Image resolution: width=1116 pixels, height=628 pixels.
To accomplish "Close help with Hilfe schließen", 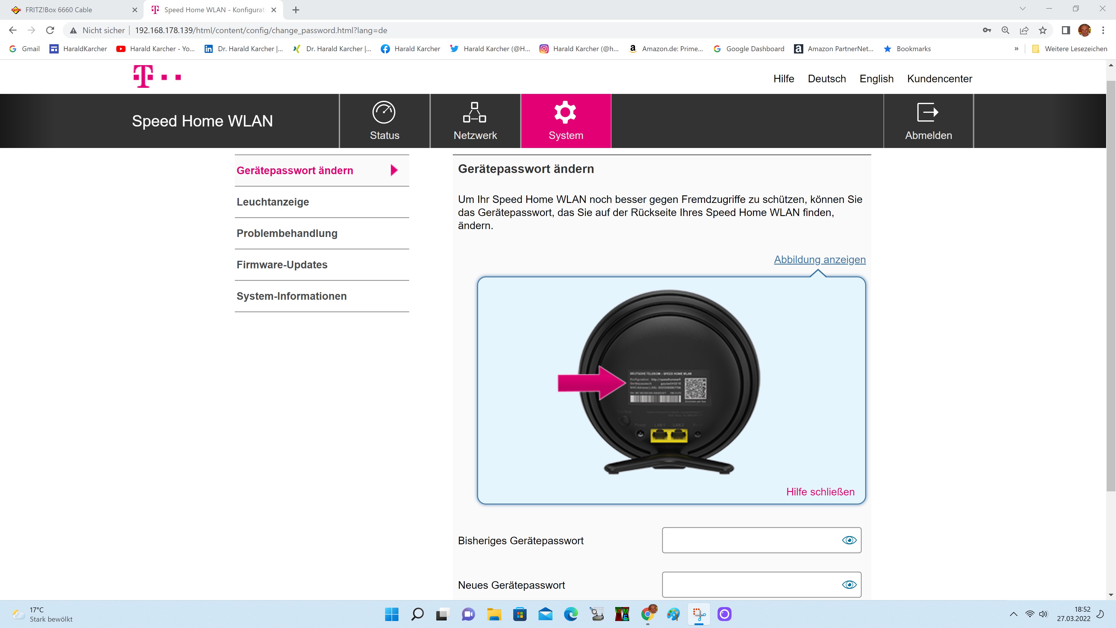I will [820, 492].
